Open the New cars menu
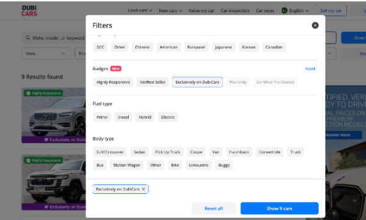 (170, 10)
